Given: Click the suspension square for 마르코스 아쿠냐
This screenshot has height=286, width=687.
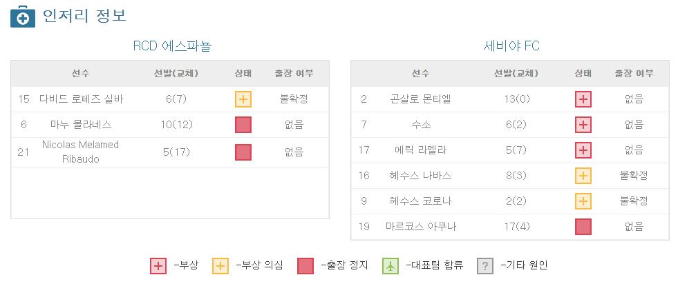Looking at the screenshot, I should click(x=583, y=227).
